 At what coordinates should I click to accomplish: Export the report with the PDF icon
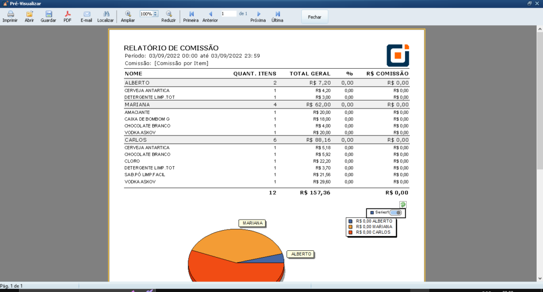[67, 14]
